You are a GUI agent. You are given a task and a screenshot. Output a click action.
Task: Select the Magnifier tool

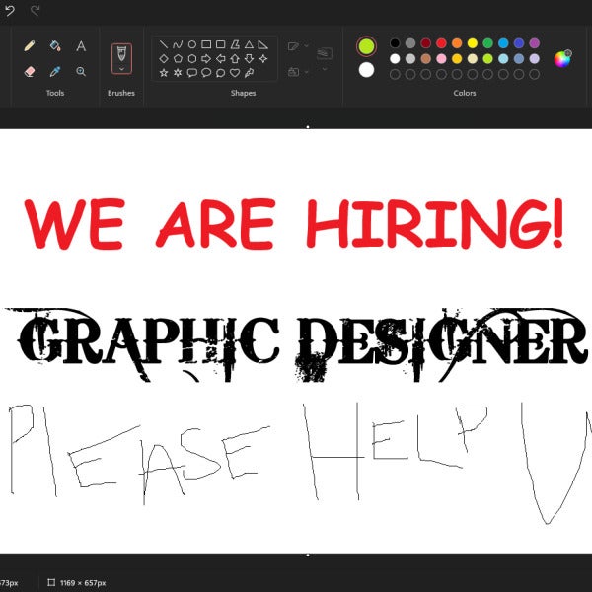tap(81, 71)
